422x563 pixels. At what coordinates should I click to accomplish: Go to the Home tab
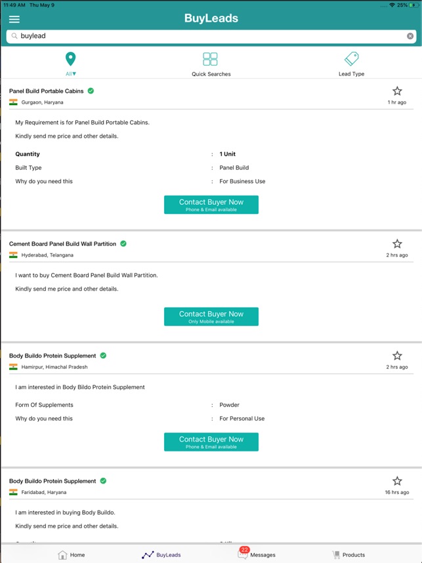tap(72, 554)
